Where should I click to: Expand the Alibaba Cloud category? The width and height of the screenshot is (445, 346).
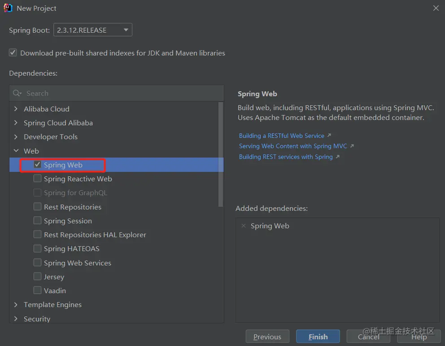click(16, 109)
